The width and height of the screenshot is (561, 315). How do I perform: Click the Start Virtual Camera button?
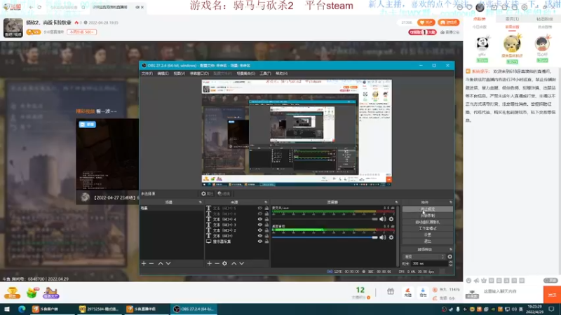pos(428,222)
